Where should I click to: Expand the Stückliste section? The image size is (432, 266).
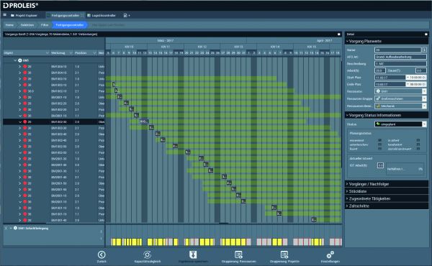click(387, 191)
